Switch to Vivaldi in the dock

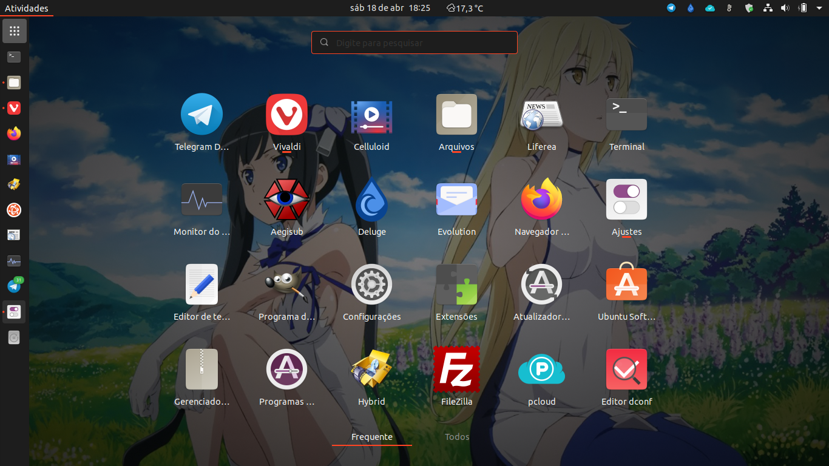click(x=14, y=108)
